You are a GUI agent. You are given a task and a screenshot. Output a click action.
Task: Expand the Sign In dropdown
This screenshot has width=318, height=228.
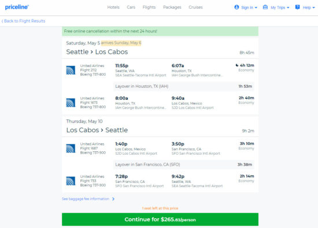point(249,8)
